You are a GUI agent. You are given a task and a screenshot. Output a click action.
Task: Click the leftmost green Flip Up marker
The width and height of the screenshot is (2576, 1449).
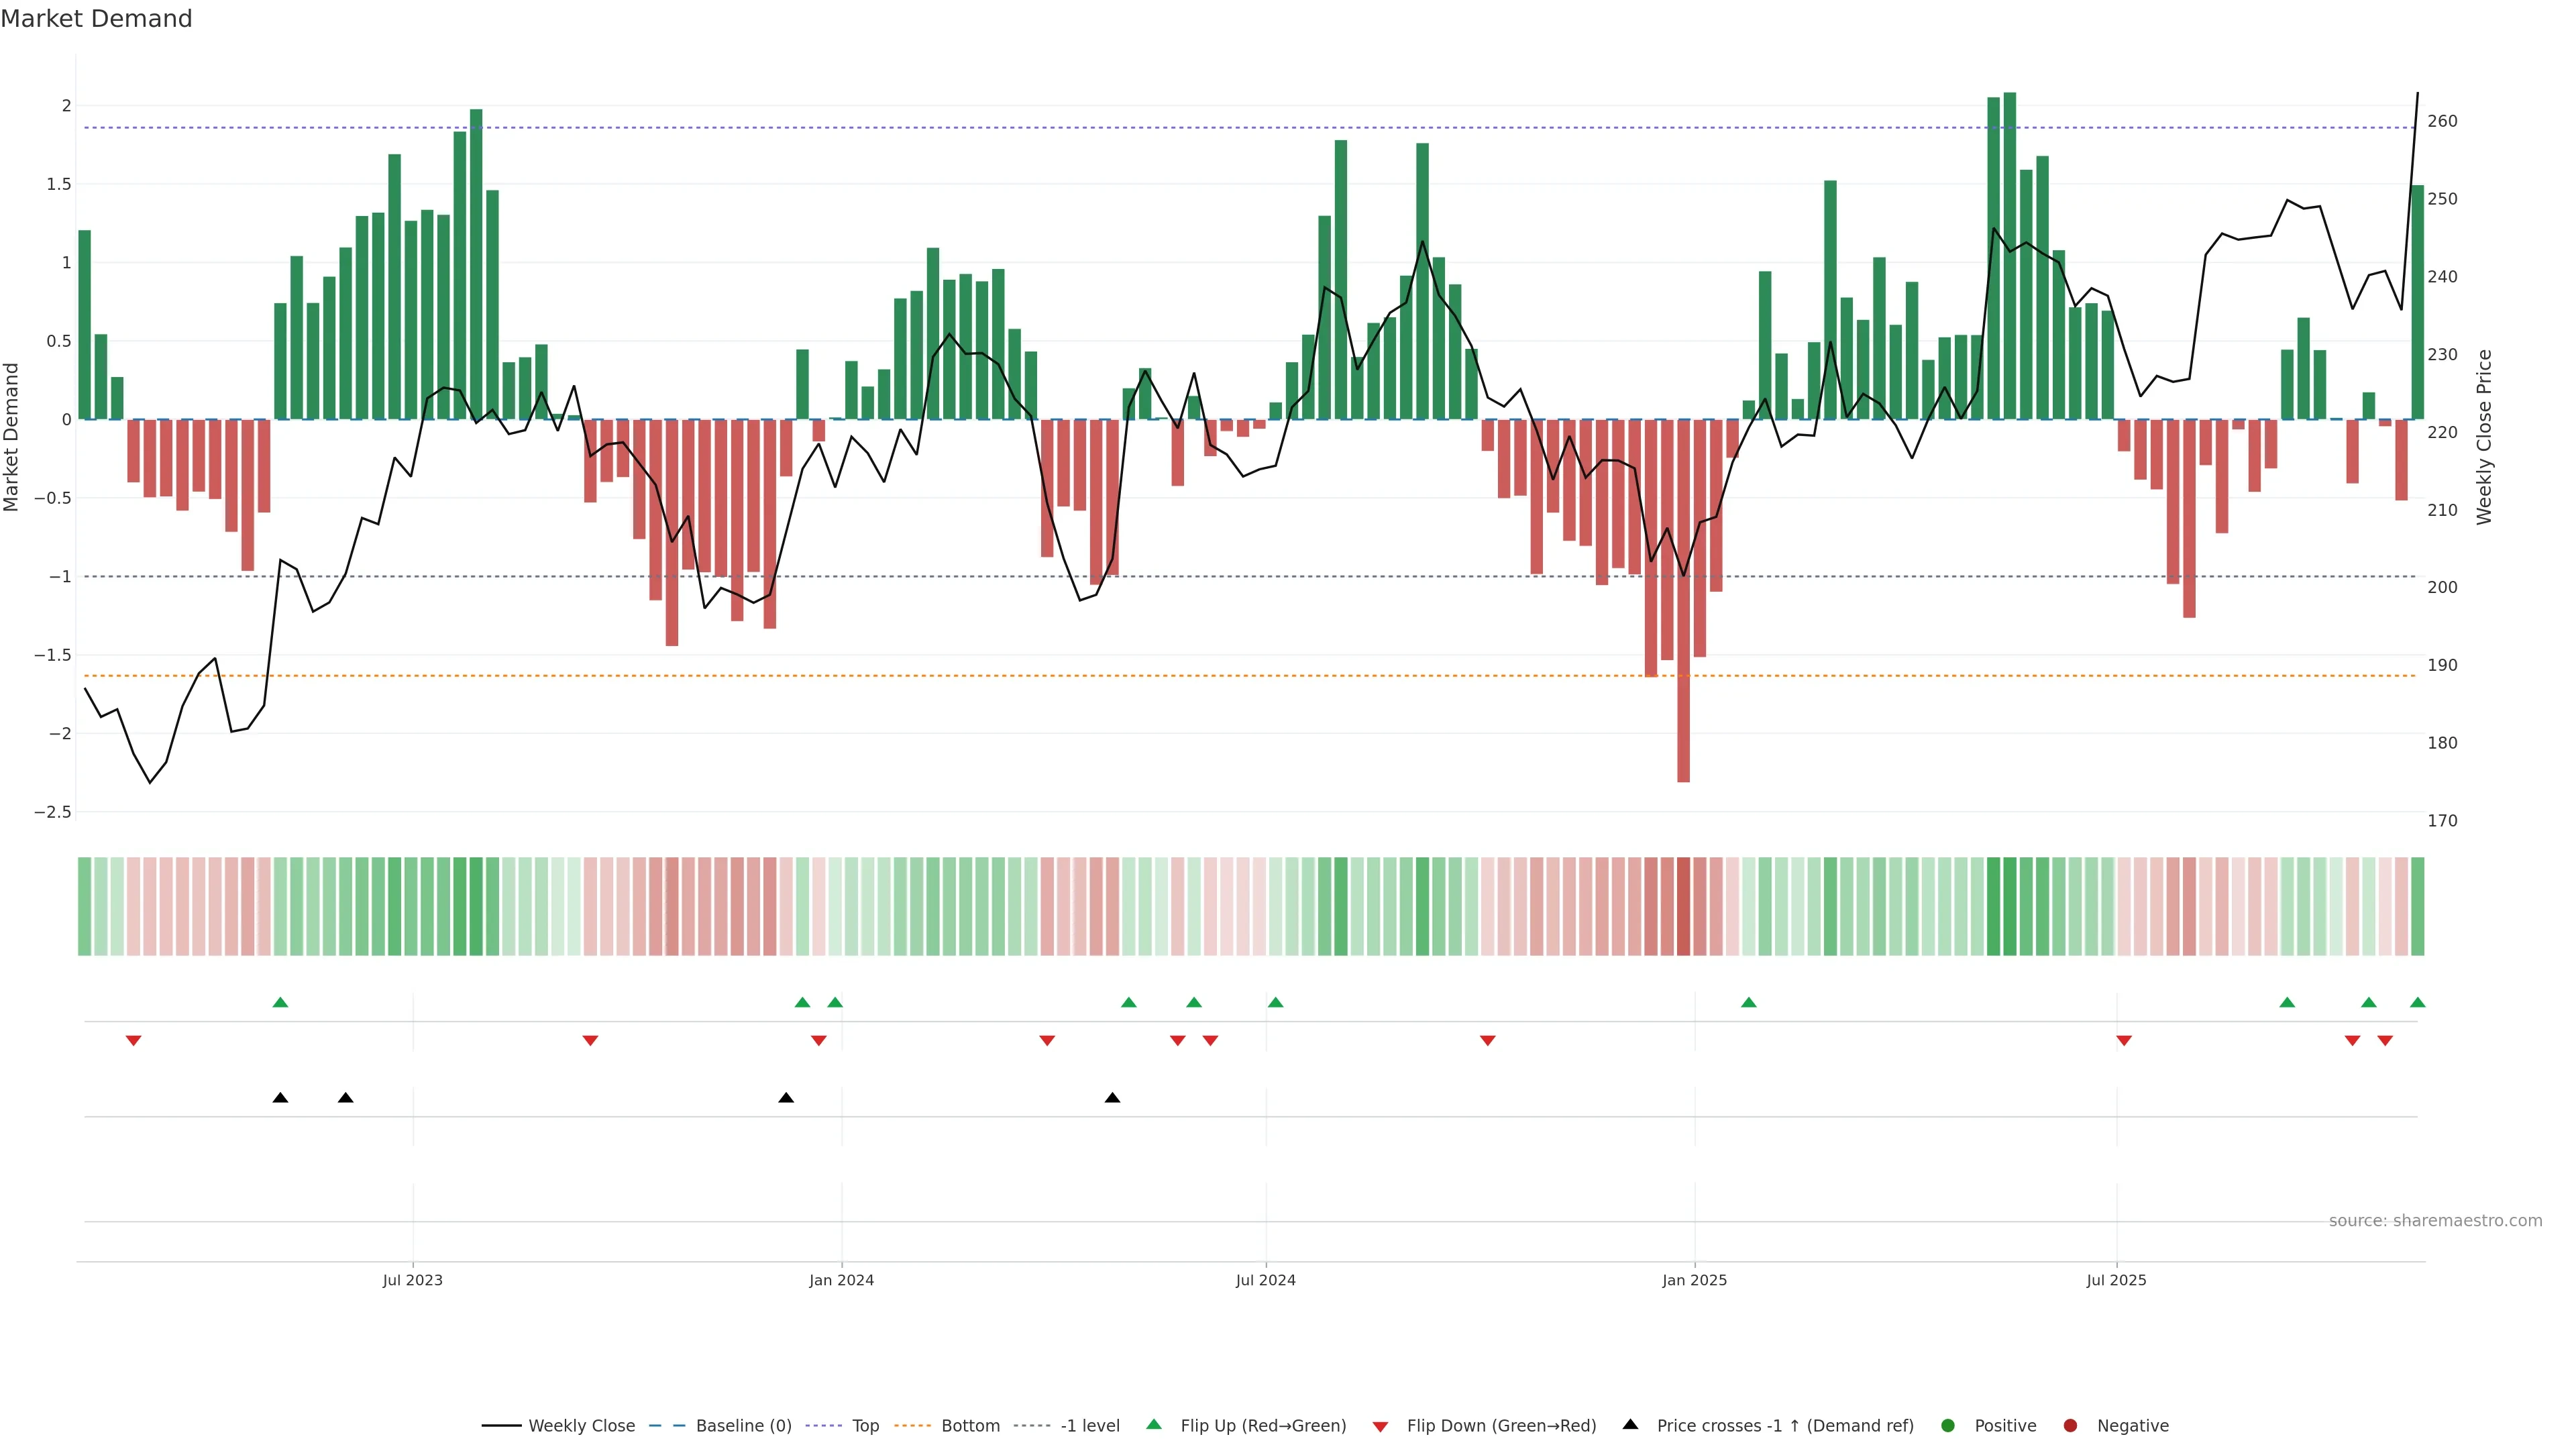pos(280,1002)
